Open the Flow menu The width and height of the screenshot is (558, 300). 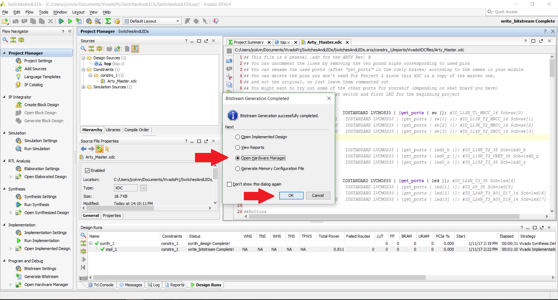29,12
